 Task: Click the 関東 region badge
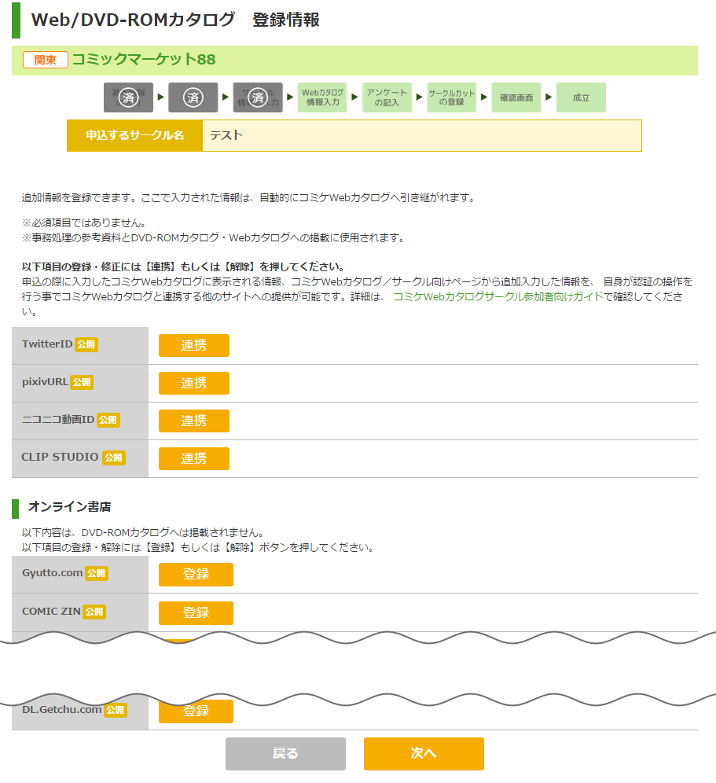(46, 60)
